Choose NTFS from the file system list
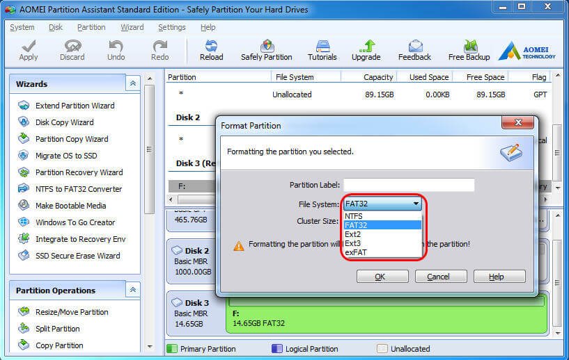The height and width of the screenshot is (360, 569). click(x=382, y=216)
